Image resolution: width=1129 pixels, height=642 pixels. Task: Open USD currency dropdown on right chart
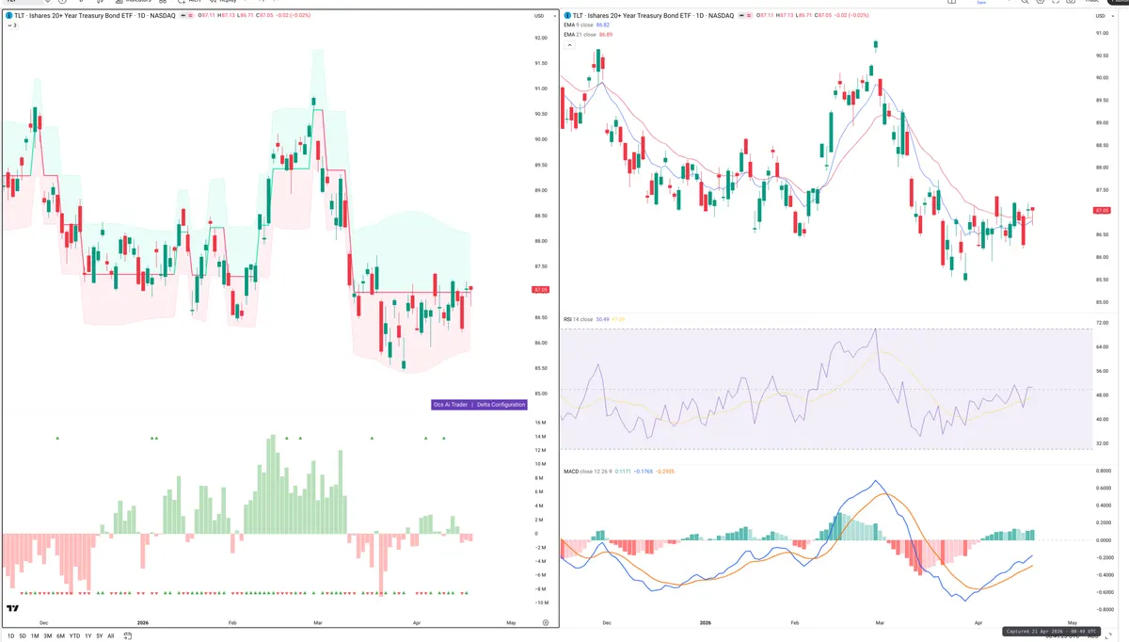point(1104,16)
